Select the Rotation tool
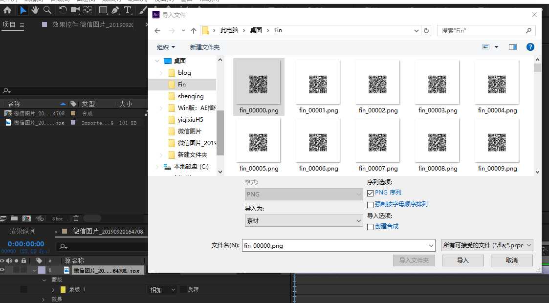This screenshot has width=549, height=303. coord(63,10)
